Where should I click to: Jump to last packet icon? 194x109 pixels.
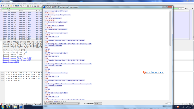pyautogui.click(x=33, y=6)
